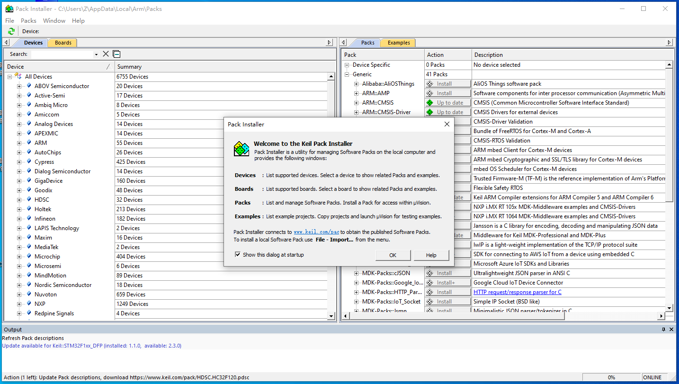The height and width of the screenshot is (384, 679).
Task: Expand the ARM::CMSIS pack node
Action: point(357,103)
